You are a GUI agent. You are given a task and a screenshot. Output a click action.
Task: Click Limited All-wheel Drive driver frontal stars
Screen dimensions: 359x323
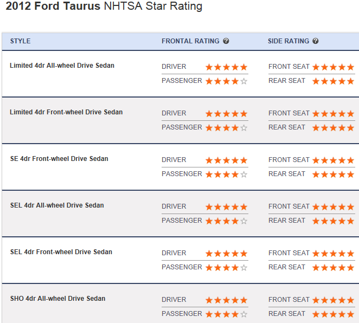point(226,67)
